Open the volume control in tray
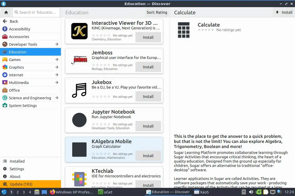This screenshot has width=295, height=196. pos(251,192)
